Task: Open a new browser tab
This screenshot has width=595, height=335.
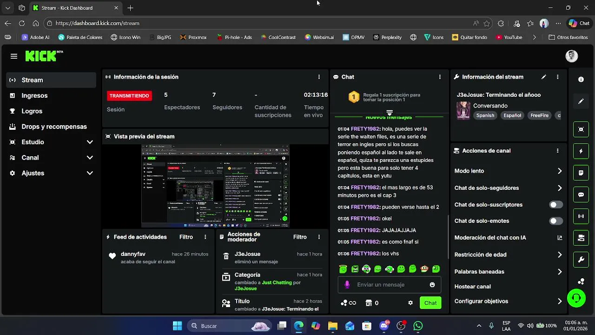Action: (130, 8)
